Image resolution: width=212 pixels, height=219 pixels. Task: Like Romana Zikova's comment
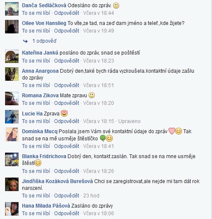point(36,103)
